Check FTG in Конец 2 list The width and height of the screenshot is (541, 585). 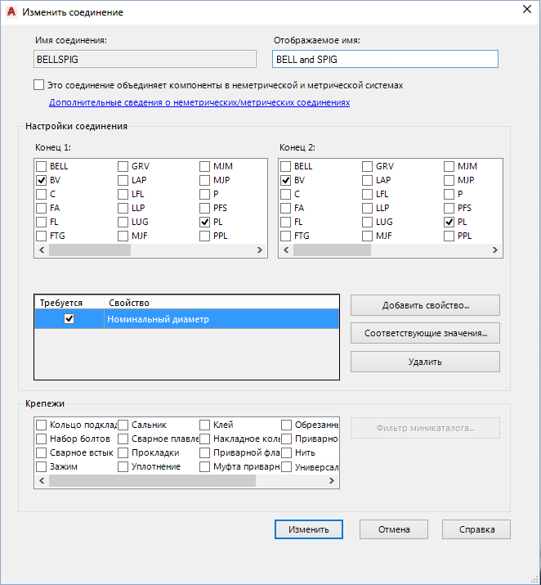point(286,236)
